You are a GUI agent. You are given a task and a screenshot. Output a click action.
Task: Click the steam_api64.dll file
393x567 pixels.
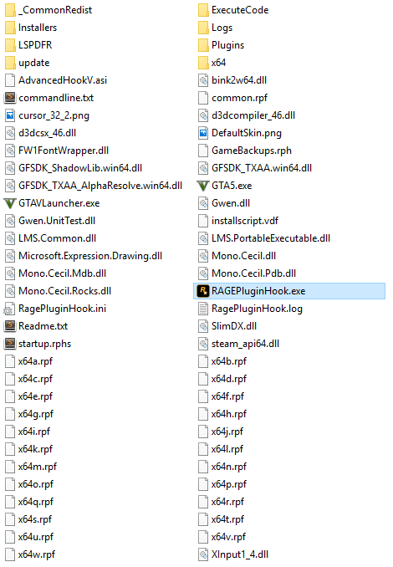(238, 344)
